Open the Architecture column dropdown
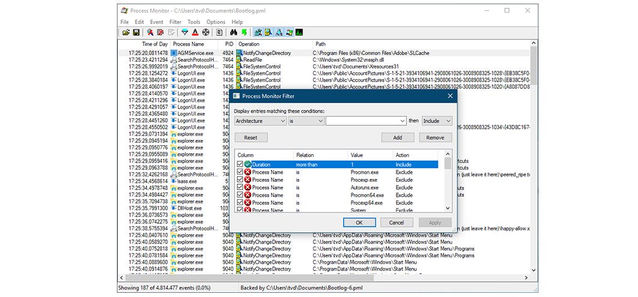The height and width of the screenshot is (297, 638). pyautogui.click(x=260, y=121)
